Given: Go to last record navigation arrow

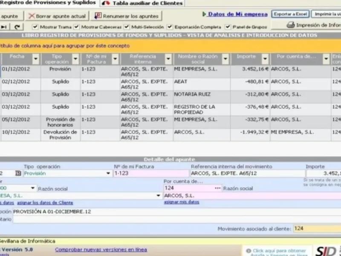Looking at the screenshot, I should [4, 27].
